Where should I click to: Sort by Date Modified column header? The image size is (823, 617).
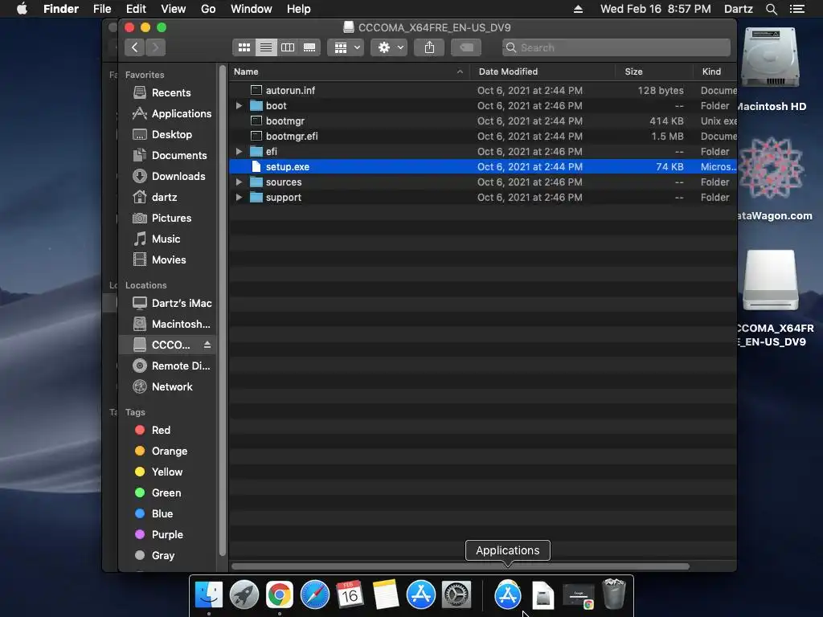542,72
